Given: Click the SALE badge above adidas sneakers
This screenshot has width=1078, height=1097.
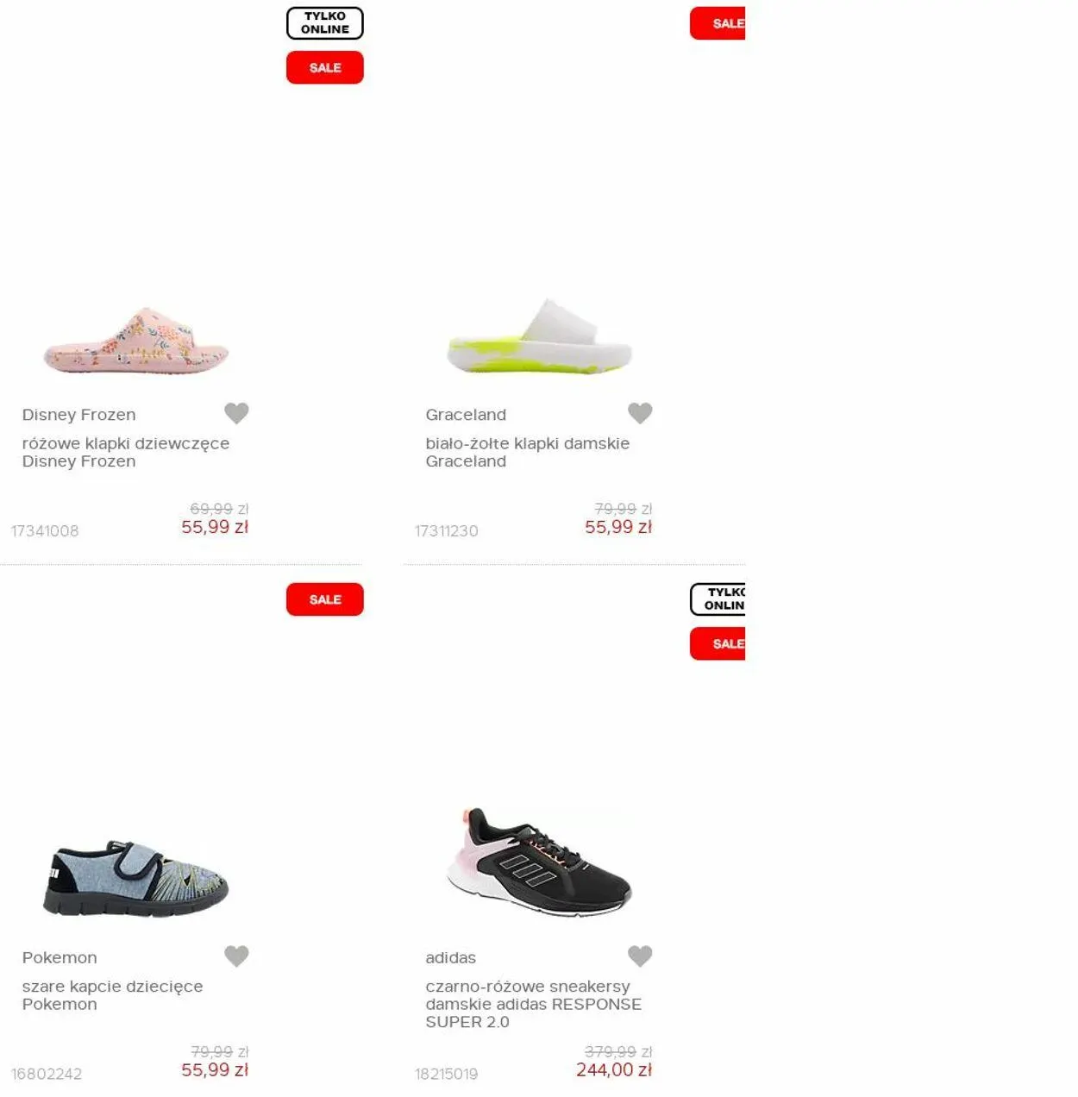Looking at the screenshot, I should [x=718, y=643].
